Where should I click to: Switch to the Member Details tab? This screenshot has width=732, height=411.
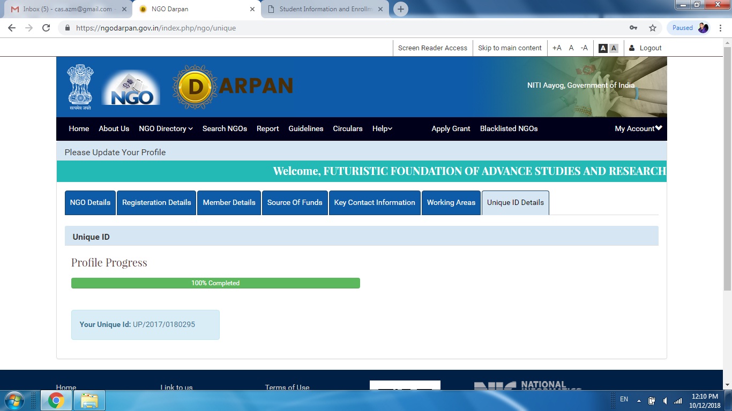[229, 202]
